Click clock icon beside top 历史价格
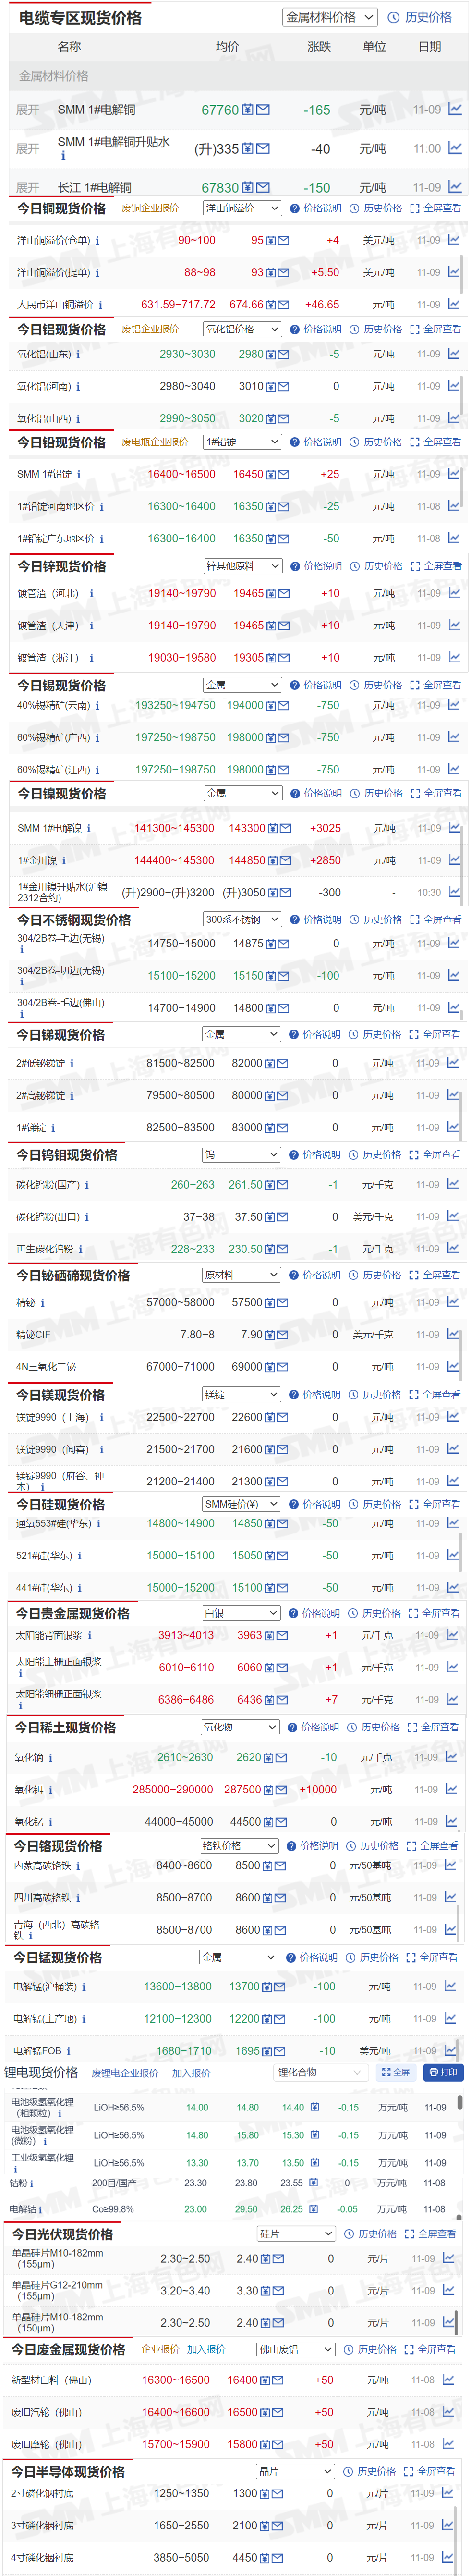 394,17
